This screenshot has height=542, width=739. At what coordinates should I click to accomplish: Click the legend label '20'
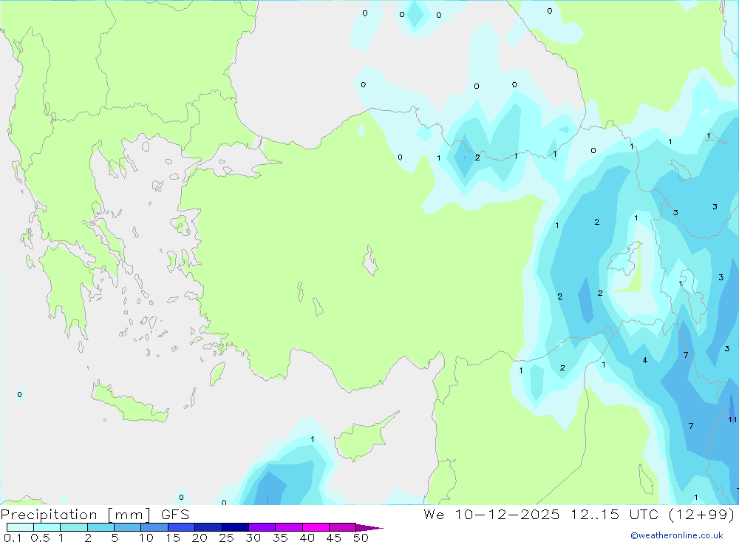[x=200, y=538]
